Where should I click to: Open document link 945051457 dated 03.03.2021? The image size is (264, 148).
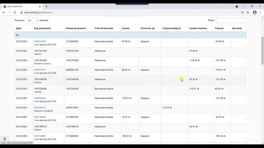(40, 69)
